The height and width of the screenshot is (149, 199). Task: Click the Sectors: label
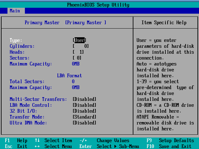pos(20,58)
